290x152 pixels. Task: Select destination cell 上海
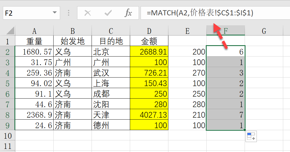point(111,83)
